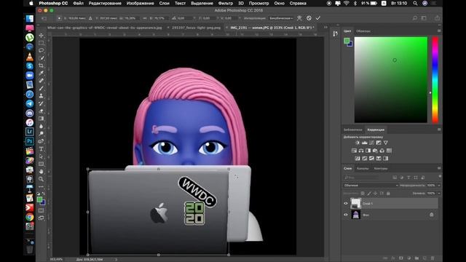Hide the Слой 1 layer
This screenshot has height=262, width=466.
(346, 204)
